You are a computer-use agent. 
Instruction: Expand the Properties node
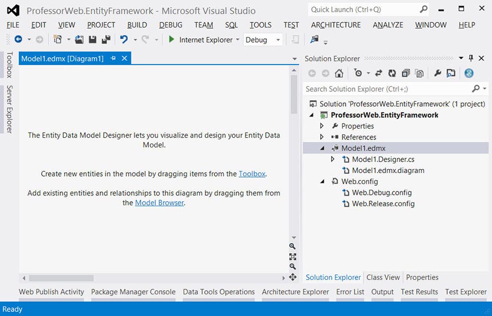tap(322, 126)
